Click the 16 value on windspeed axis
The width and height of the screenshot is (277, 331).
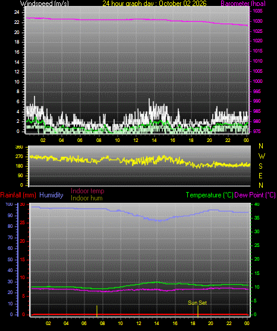point(17,52)
